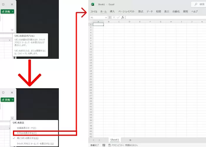The image size is (206, 147).
Task: Open the 挿入 ribbon tab
Action: 112,11
